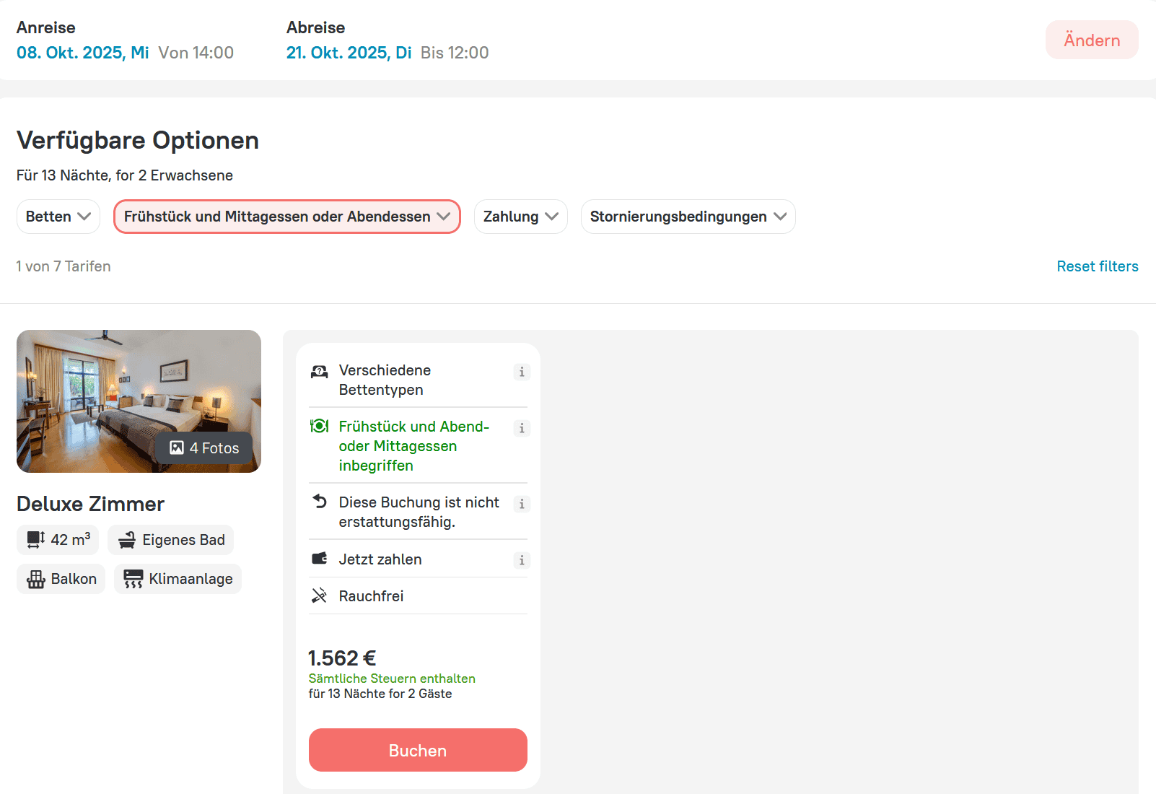Click the bed types icon
This screenshot has width=1156, height=794.
(x=319, y=372)
